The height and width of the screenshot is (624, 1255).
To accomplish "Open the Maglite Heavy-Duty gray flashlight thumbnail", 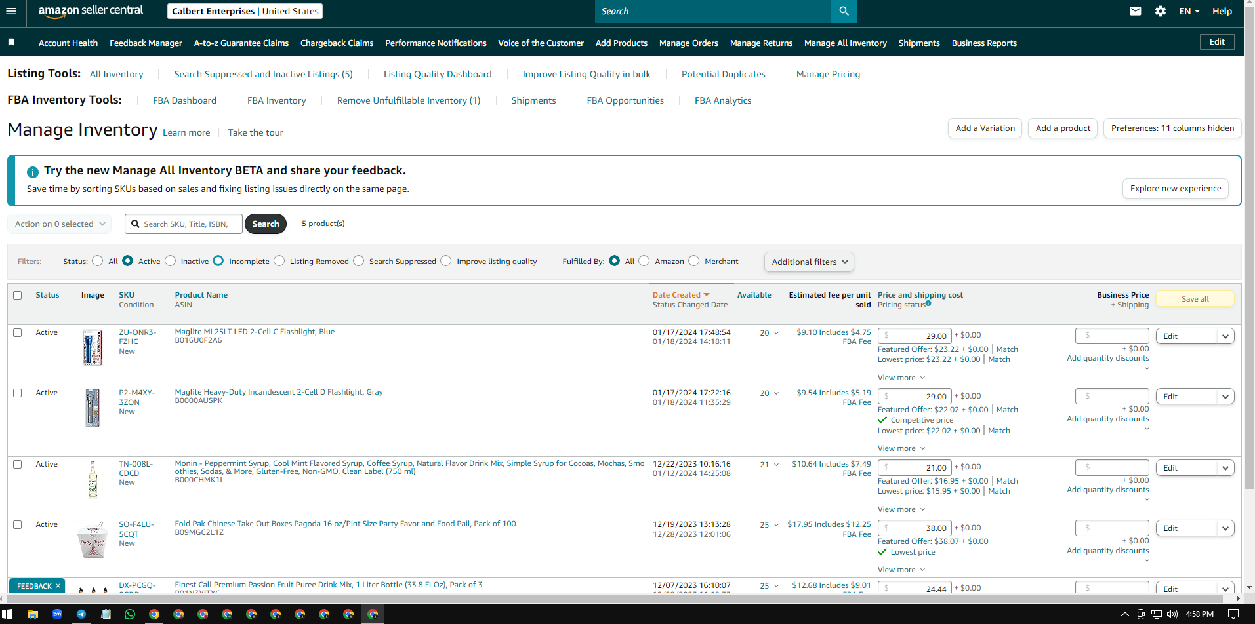I will click(x=93, y=408).
